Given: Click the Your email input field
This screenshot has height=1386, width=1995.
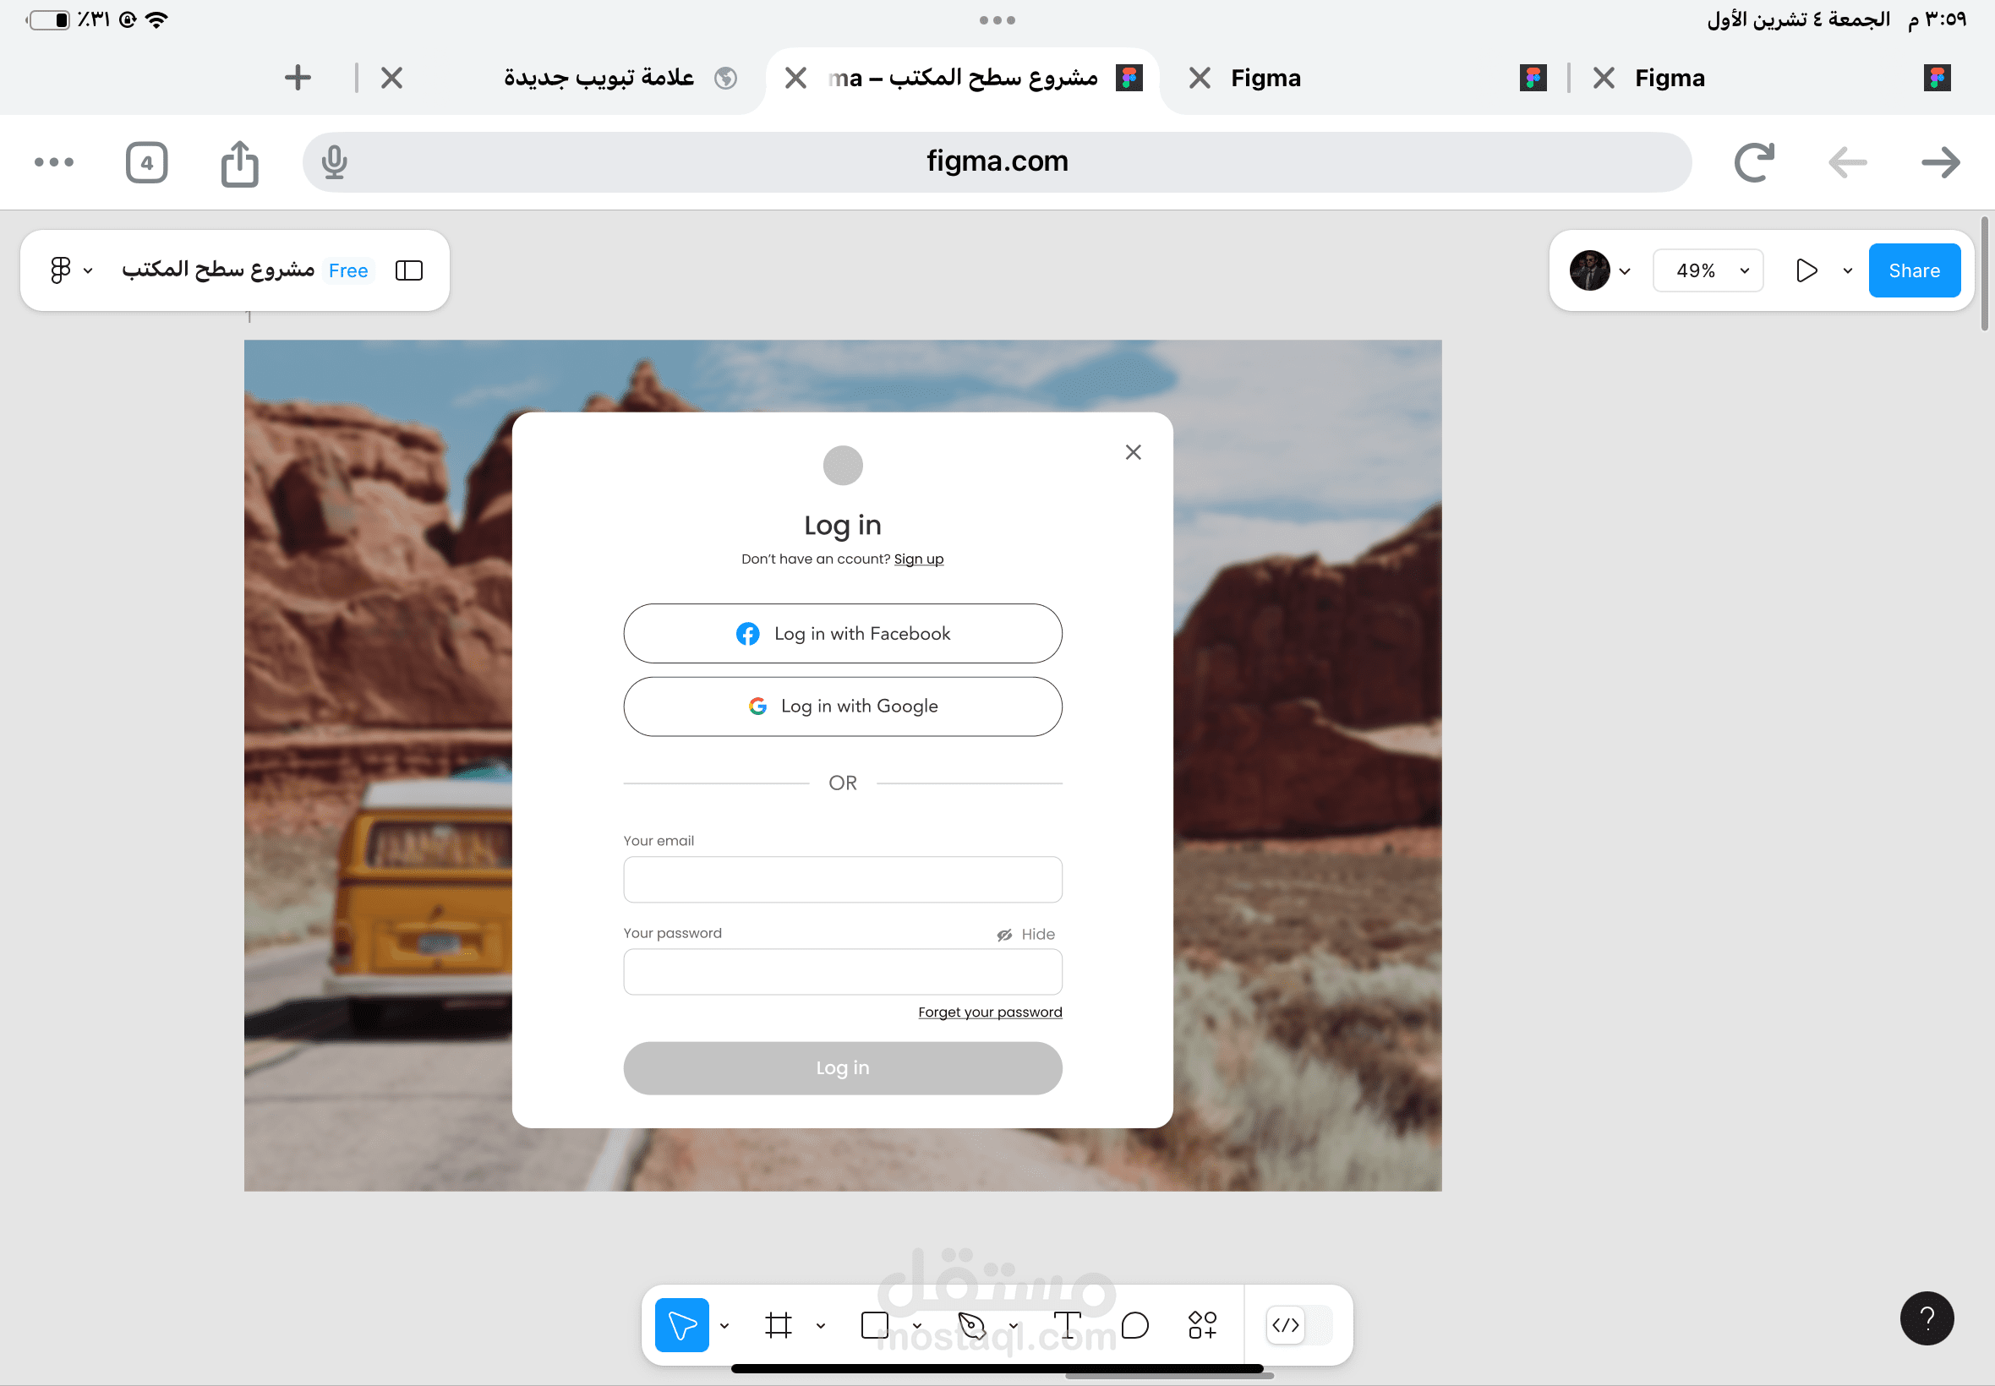Looking at the screenshot, I should pyautogui.click(x=843, y=880).
